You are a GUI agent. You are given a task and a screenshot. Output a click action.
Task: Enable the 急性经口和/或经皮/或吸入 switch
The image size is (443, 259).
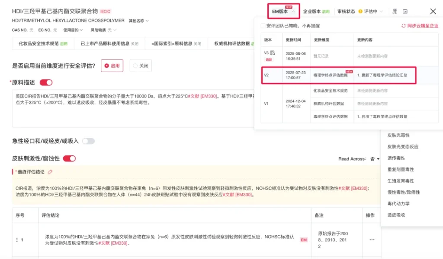[88, 141]
